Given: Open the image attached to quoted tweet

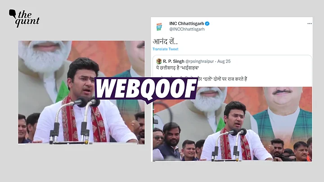Looking at the screenshot, I should pos(233,124).
